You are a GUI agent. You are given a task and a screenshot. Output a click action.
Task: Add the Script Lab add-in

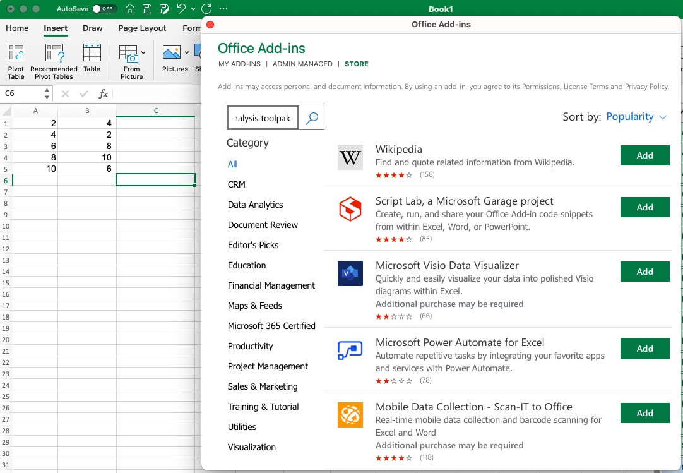click(644, 208)
